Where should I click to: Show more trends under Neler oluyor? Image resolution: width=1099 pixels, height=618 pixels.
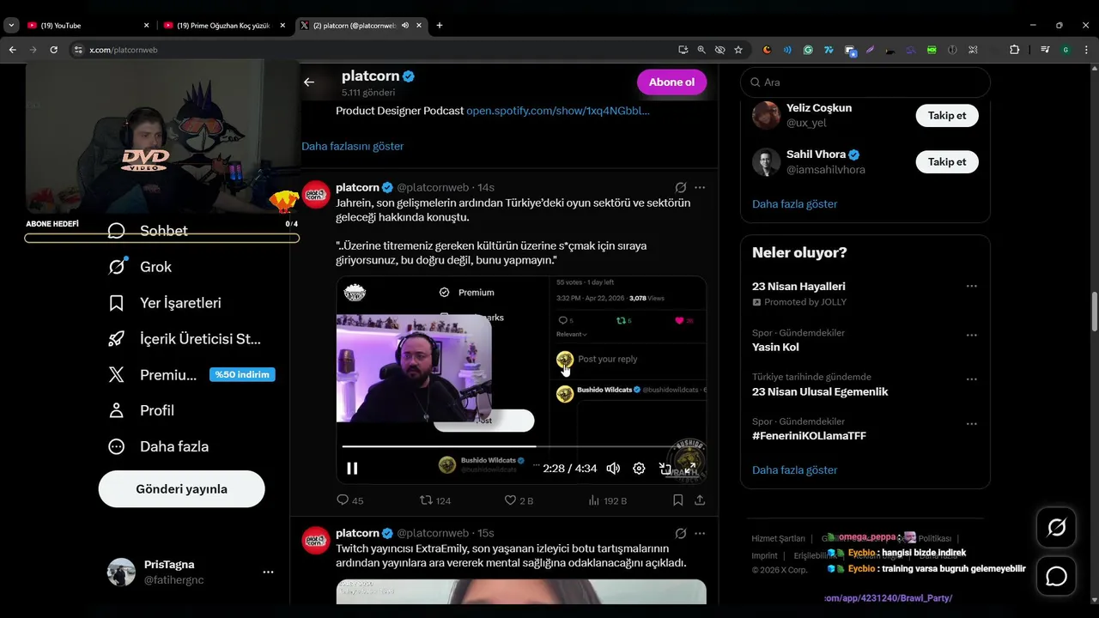tap(794, 470)
